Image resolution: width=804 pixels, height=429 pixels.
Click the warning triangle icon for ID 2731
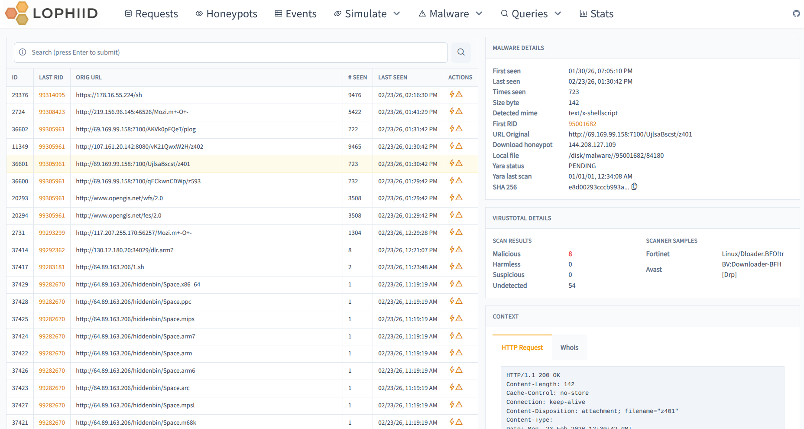(x=459, y=232)
